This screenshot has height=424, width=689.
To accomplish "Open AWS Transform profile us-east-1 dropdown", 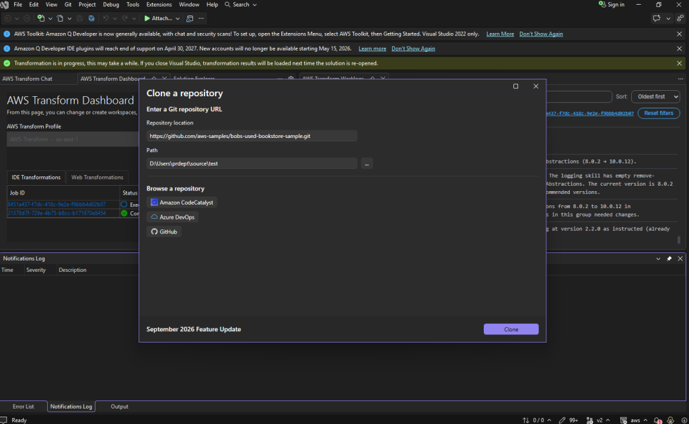I will point(73,139).
